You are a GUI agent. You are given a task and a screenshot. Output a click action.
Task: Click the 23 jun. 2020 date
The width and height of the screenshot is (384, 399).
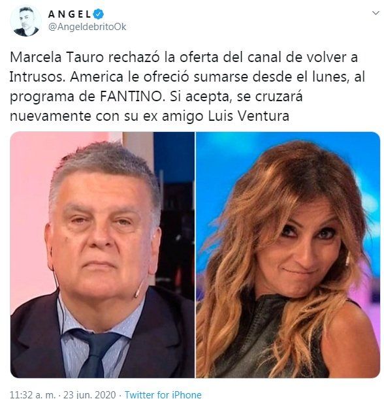click(89, 394)
